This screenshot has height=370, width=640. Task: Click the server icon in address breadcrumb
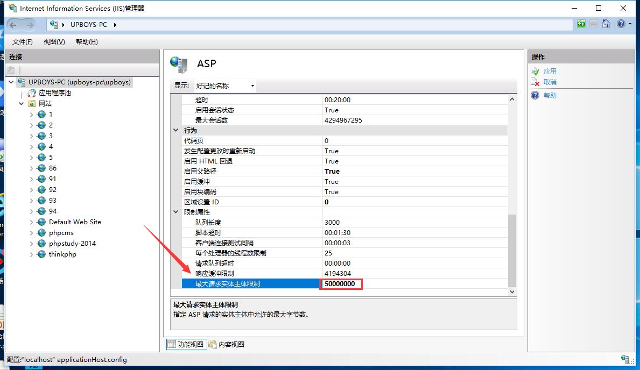click(x=54, y=25)
